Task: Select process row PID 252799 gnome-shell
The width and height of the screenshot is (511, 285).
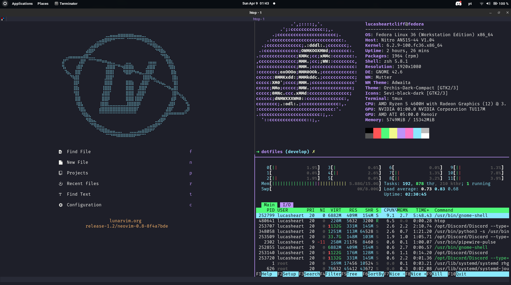Action: 383,215
